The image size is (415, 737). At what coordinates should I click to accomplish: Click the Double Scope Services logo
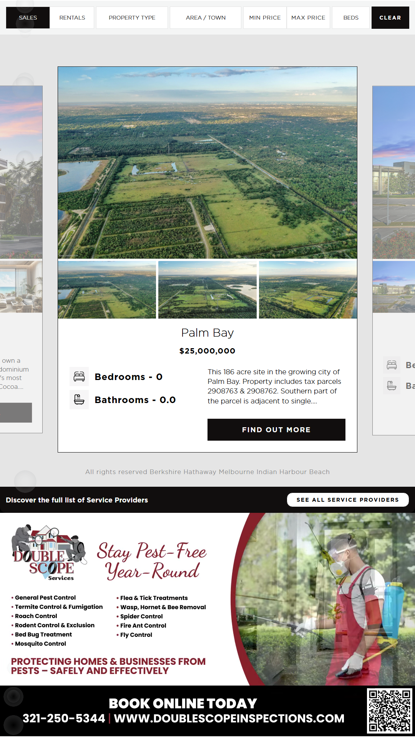point(49,552)
